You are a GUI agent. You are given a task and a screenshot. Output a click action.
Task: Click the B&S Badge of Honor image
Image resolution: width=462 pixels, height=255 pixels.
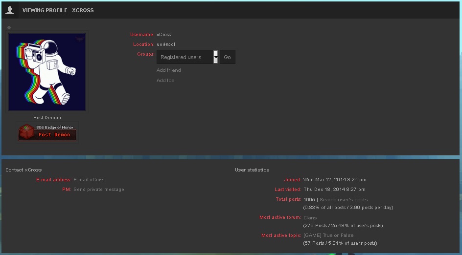click(47, 132)
